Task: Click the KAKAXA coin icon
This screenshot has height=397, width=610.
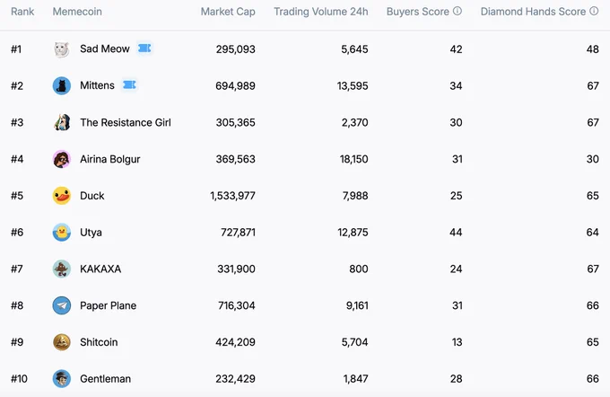Action: (62, 269)
